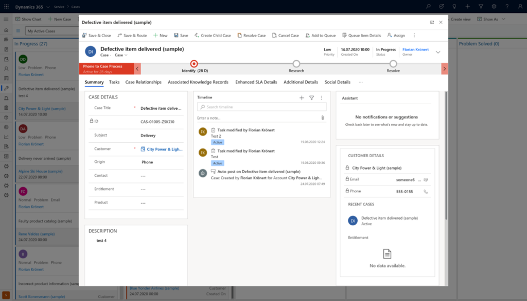Select the Resolve stage milestone circle
The height and width of the screenshot is (301, 527).
pyautogui.click(x=393, y=64)
